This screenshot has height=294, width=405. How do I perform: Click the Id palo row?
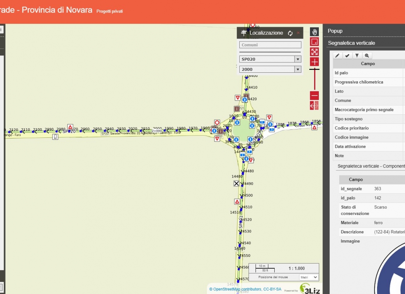369,73
